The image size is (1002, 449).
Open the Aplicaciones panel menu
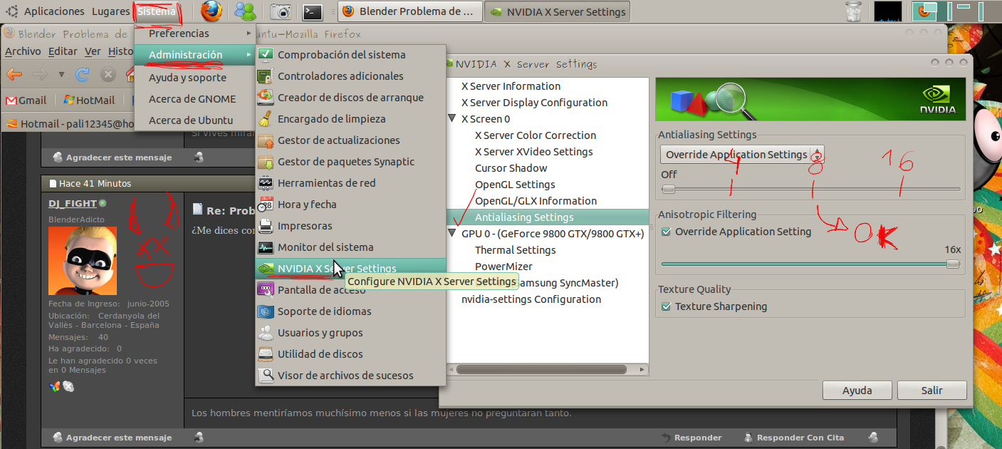[x=54, y=11]
